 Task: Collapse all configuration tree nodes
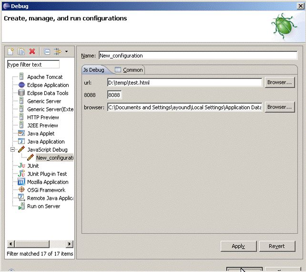[47, 52]
